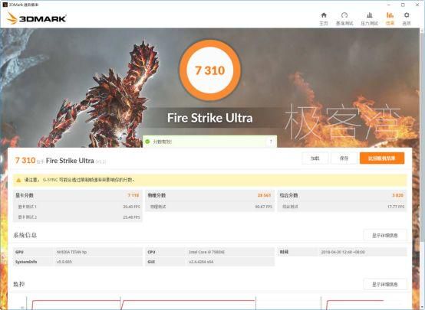This screenshot has width=425, height=310.
Task: Click the monitoring graph line at bottom
Action: (187, 300)
